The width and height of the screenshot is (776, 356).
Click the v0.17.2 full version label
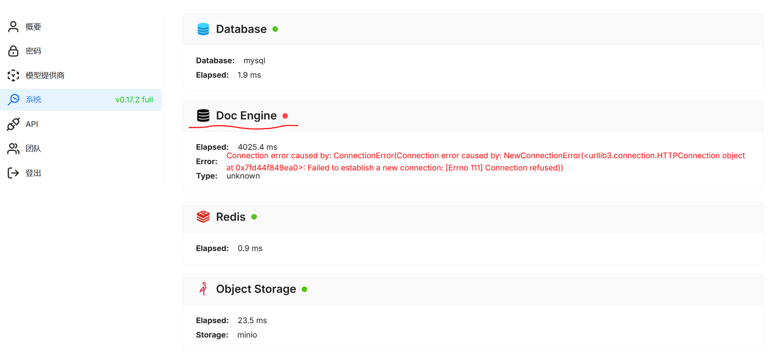click(134, 100)
